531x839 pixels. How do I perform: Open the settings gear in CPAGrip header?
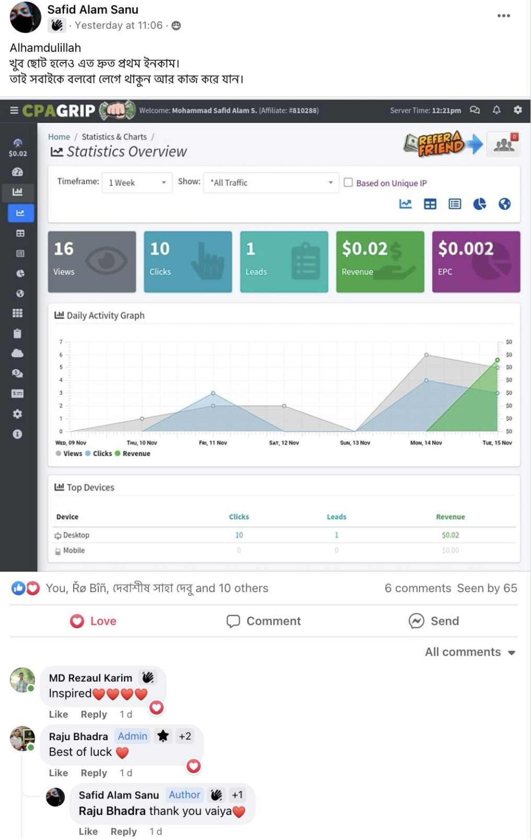(517, 110)
